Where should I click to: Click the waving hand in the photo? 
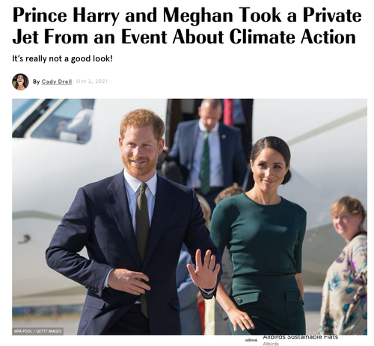tap(203, 270)
